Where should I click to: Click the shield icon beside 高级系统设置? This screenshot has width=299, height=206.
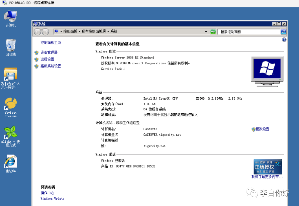click(36, 66)
